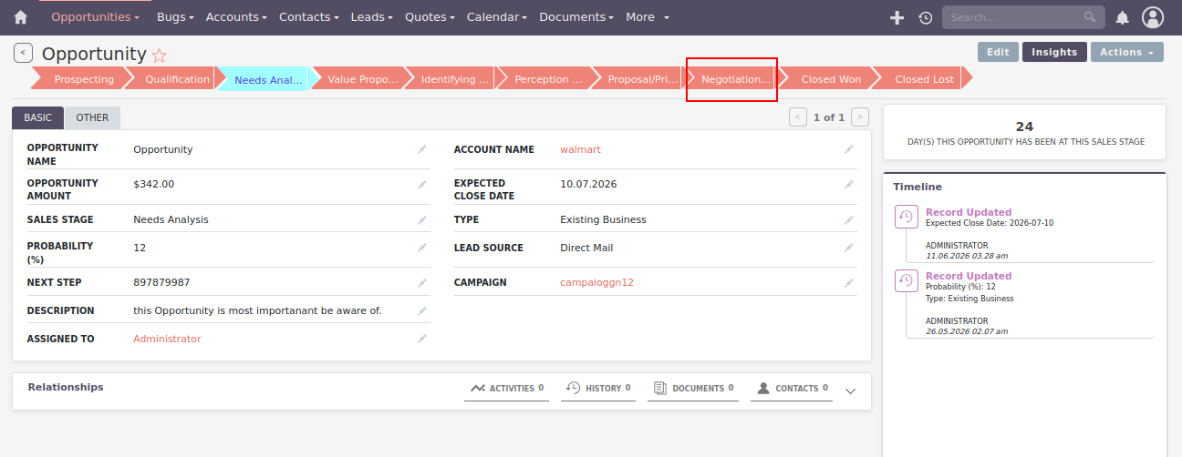Viewport: 1182px width, 457px height.
Task: Edit Lead Source with pencil icon
Action: [x=849, y=248]
